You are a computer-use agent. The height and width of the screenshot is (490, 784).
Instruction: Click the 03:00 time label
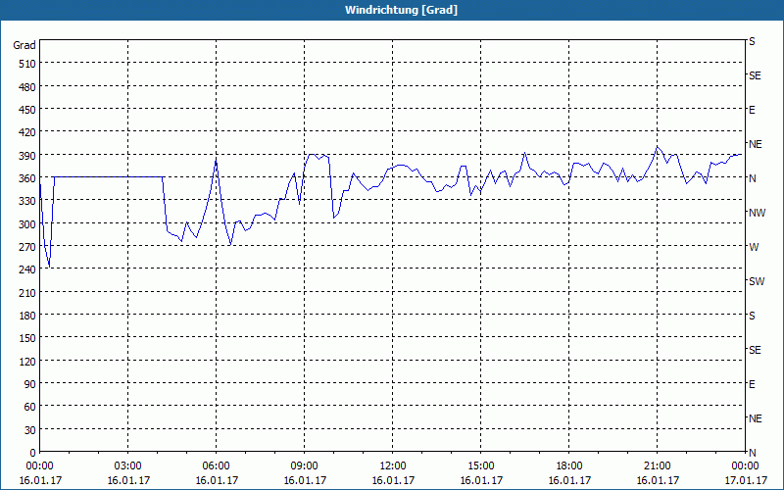[x=128, y=466]
